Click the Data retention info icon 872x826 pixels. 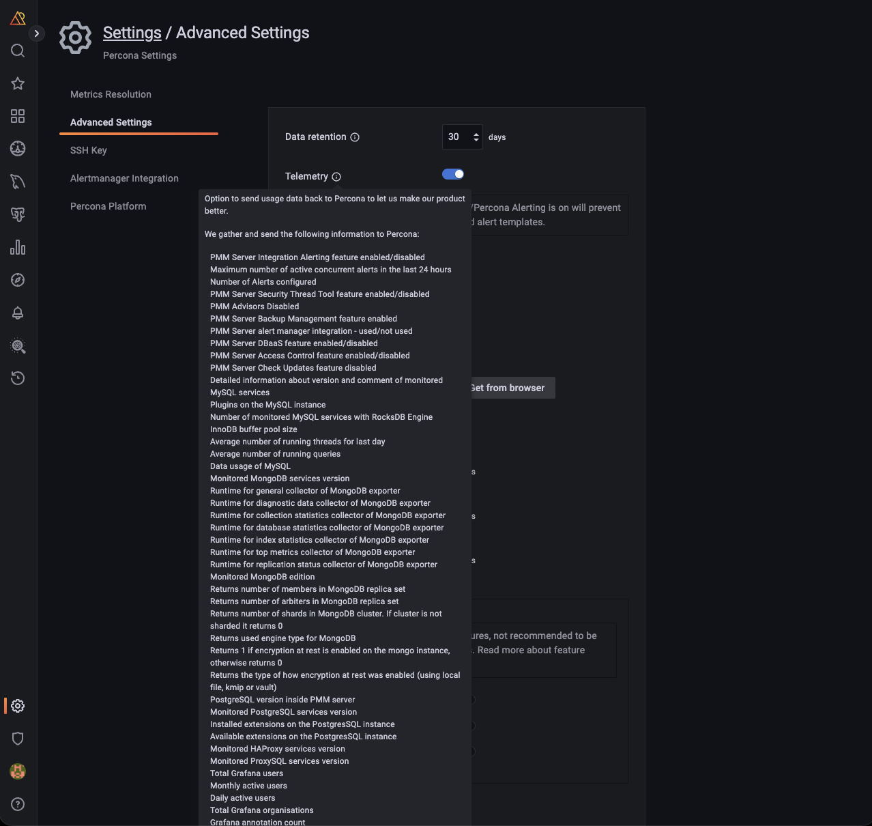355,137
